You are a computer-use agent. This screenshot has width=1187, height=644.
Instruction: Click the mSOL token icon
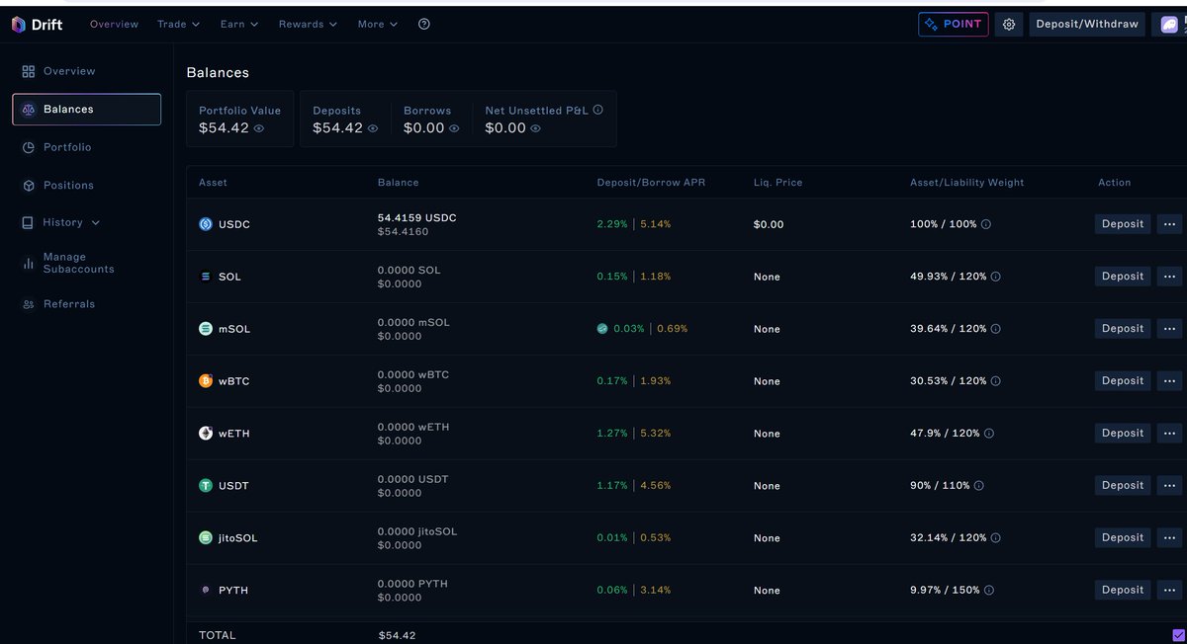coord(206,329)
